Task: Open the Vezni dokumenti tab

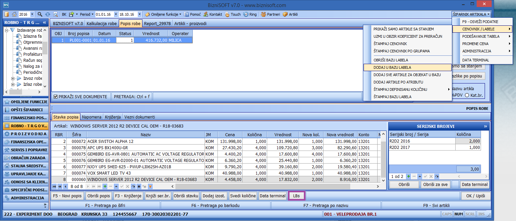Action: pos(139,117)
